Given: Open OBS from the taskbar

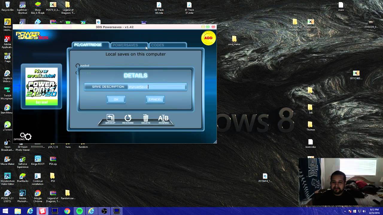Looking at the screenshot, I should (104, 211).
